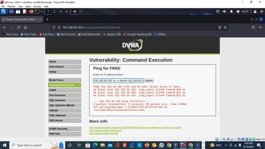This screenshot has height=149, width=265.
Task: Open the Kali NetHunter bookmark
Action: tap(89, 34)
